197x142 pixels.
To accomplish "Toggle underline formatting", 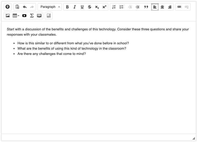I will tap(82, 7).
